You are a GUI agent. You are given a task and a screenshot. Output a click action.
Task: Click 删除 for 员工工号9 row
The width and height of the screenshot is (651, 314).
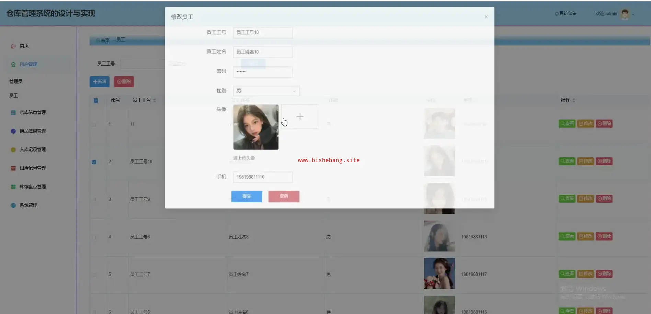pos(604,199)
